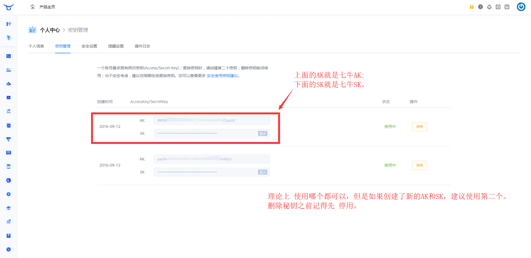View the 操作日志 tab

pos(143,46)
